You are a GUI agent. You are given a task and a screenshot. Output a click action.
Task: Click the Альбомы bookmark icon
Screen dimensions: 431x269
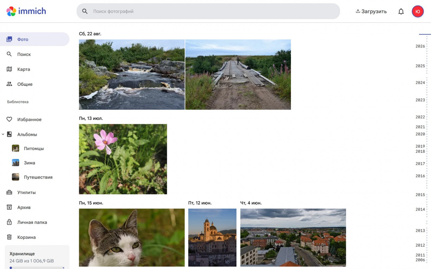pyautogui.click(x=9, y=134)
